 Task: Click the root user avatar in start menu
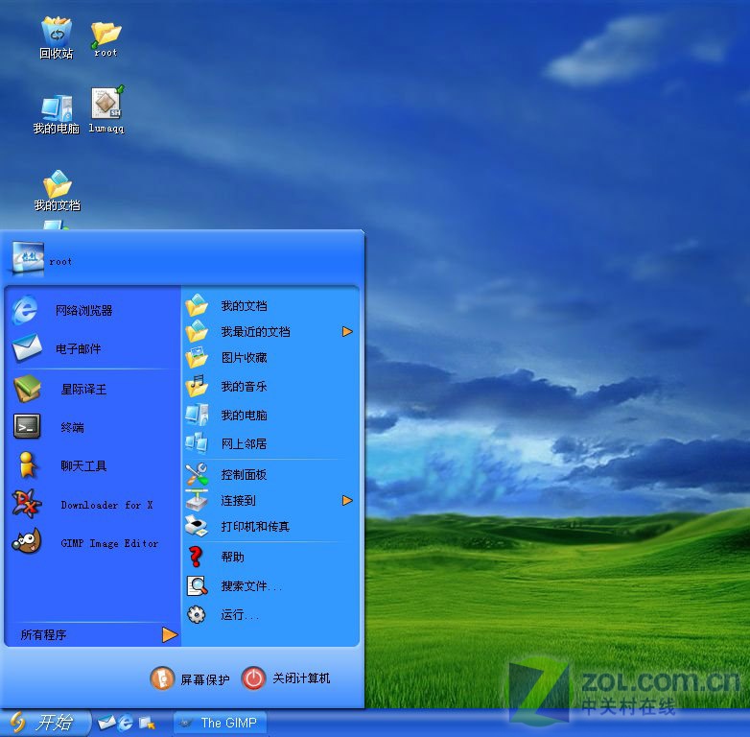click(28, 259)
